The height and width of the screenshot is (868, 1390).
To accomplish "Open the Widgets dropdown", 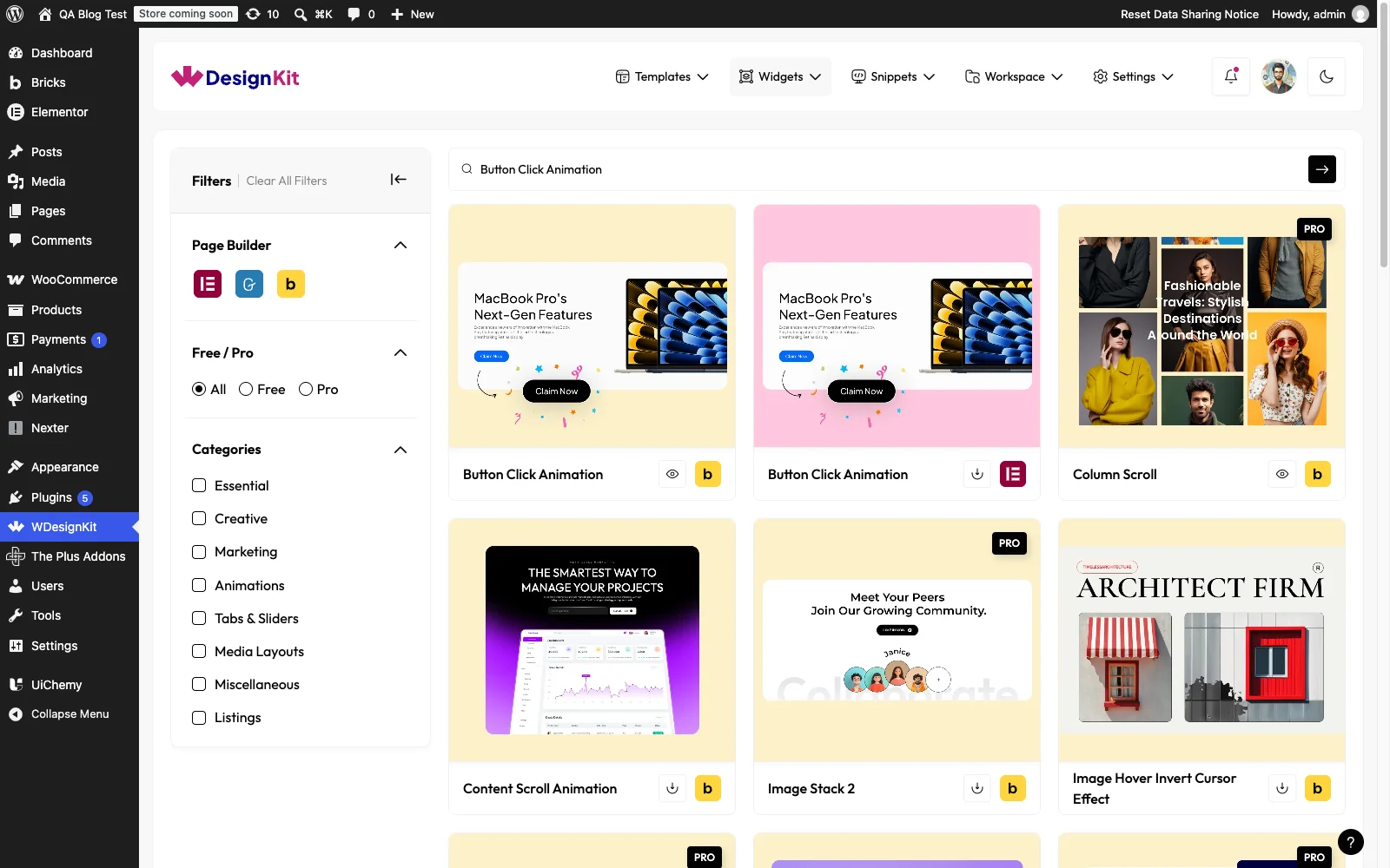I will click(x=780, y=76).
